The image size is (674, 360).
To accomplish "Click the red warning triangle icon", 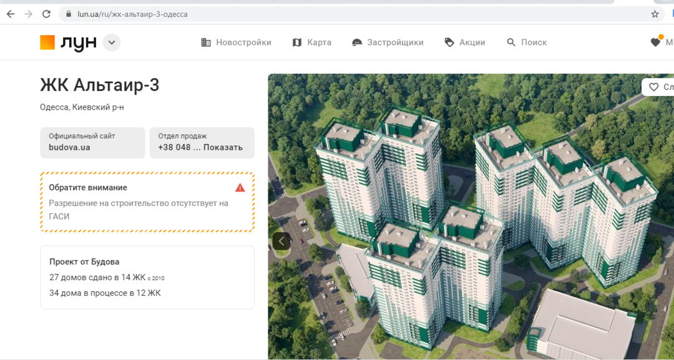I will click(240, 188).
